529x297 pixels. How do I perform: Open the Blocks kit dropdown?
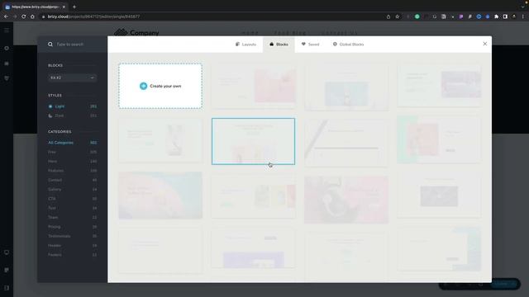click(x=72, y=78)
